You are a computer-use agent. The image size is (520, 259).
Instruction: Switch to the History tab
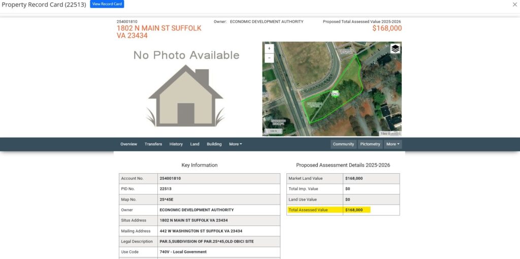176,144
